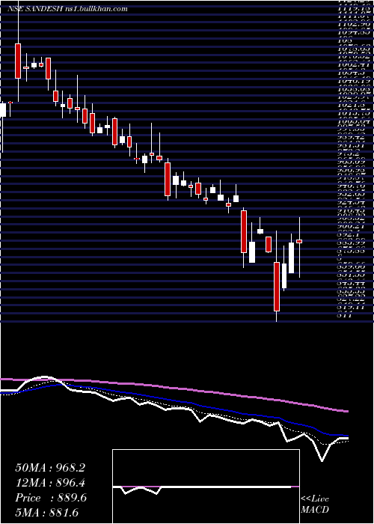The image size is (374, 524).
Task: Click the first tall red candle near top
Action: (x=18, y=61)
